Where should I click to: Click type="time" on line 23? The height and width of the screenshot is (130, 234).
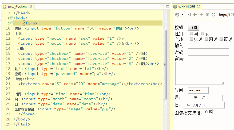(54, 94)
